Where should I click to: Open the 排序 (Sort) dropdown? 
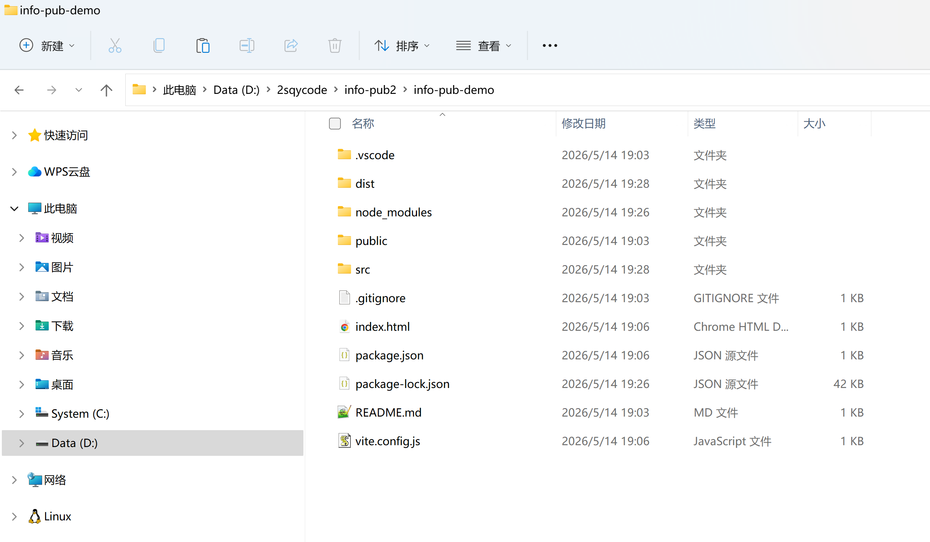pyautogui.click(x=402, y=46)
